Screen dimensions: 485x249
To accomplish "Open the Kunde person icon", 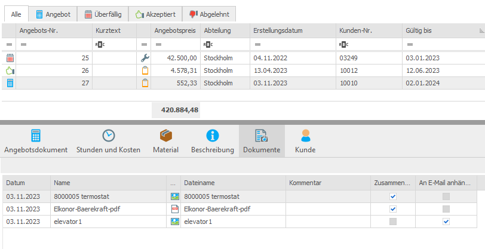I will [305, 136].
